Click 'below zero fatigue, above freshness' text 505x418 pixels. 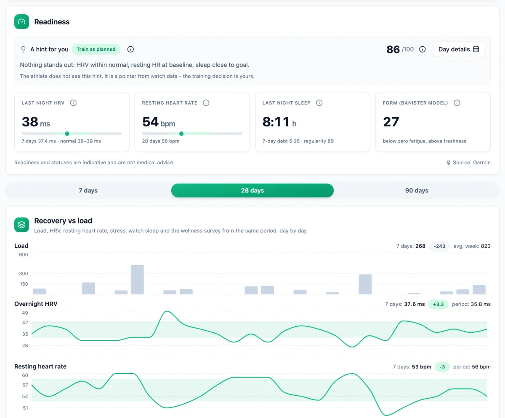(x=425, y=141)
